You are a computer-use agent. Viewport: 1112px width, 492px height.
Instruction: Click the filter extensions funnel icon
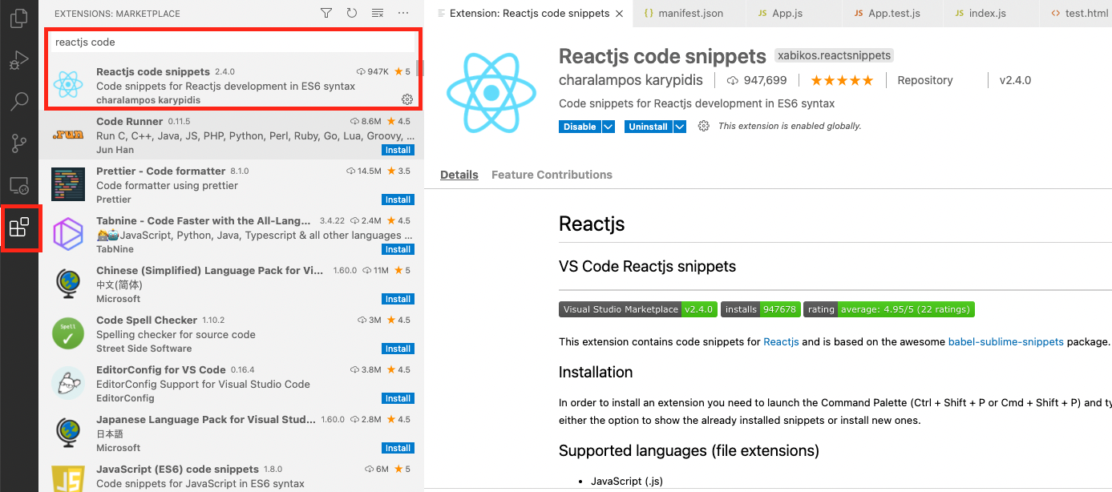point(326,13)
